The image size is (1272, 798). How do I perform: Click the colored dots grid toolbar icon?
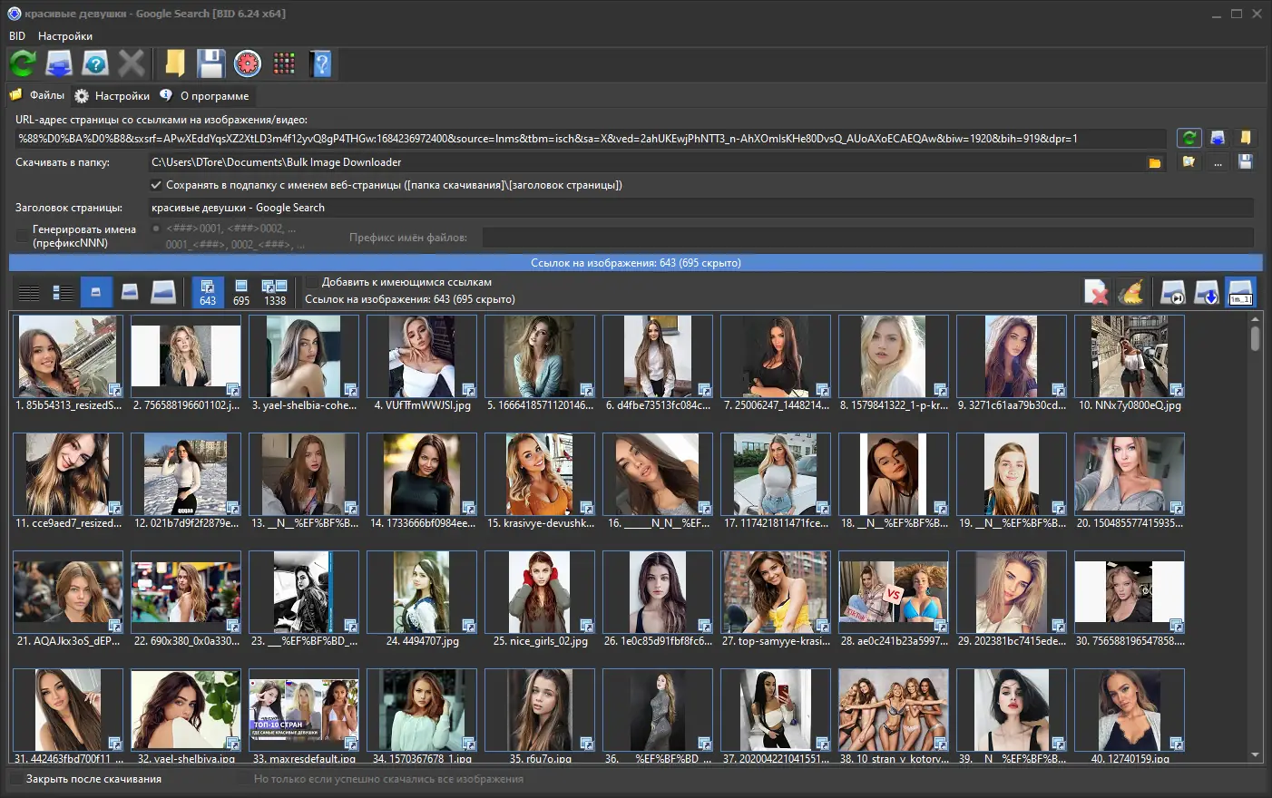[284, 63]
